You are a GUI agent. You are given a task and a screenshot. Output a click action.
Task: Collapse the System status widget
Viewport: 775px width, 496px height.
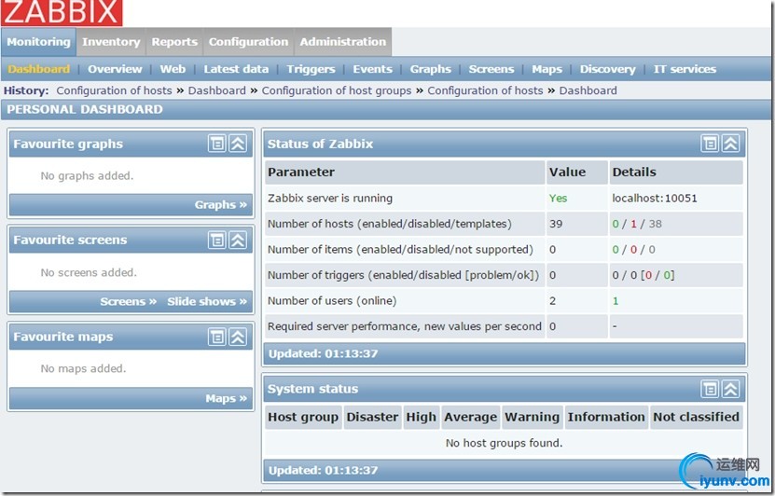[731, 389]
